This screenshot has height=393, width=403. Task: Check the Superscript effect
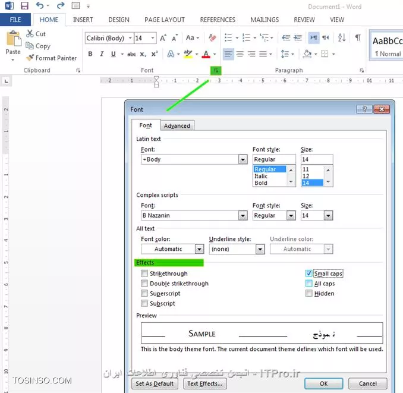[x=144, y=293]
